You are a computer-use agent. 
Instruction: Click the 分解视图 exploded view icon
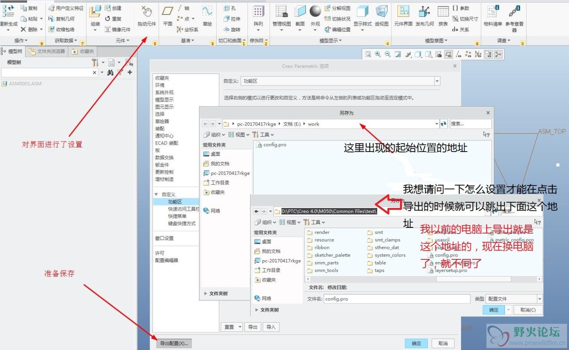pyautogui.click(x=328, y=8)
